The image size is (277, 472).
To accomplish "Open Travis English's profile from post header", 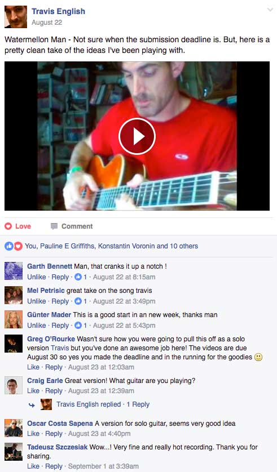I will [x=59, y=11].
